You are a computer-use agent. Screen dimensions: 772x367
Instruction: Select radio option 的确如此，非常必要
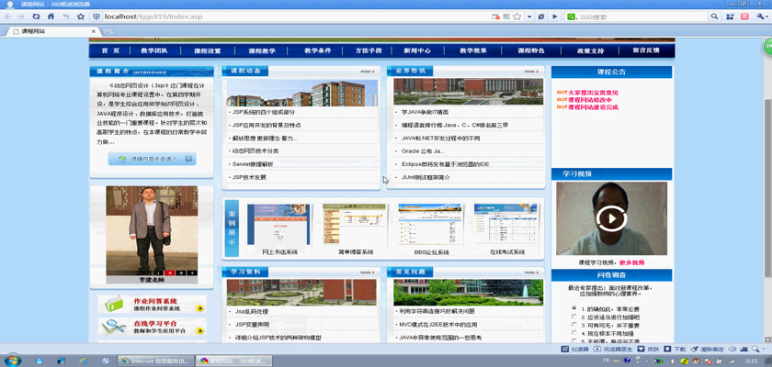(574, 309)
